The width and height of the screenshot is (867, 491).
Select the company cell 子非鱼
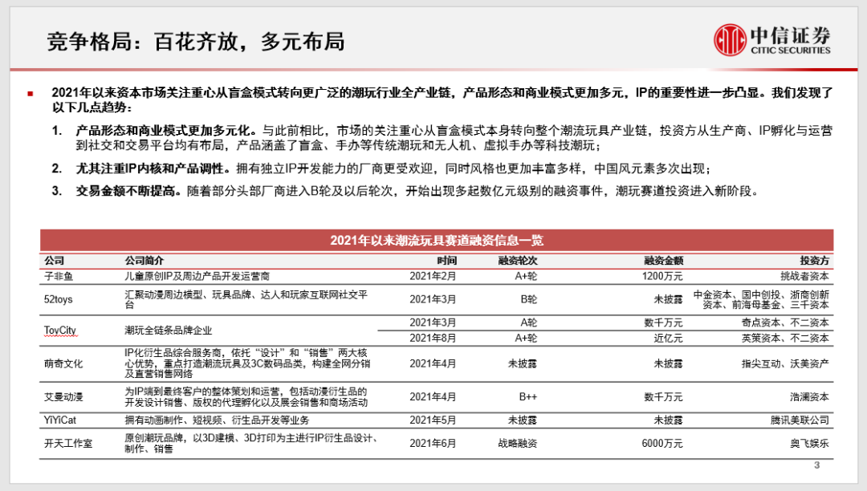pyautogui.click(x=59, y=276)
